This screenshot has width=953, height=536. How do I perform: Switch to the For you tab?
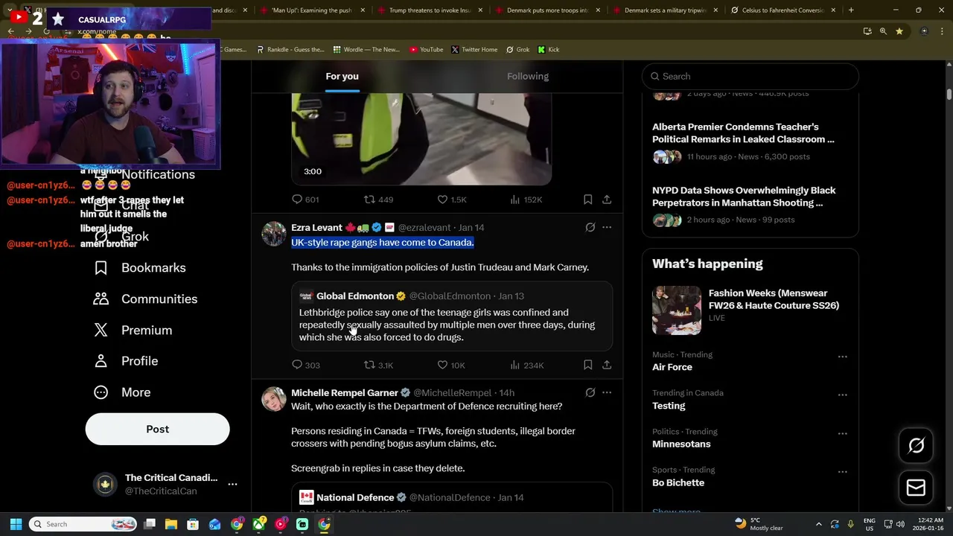[342, 76]
